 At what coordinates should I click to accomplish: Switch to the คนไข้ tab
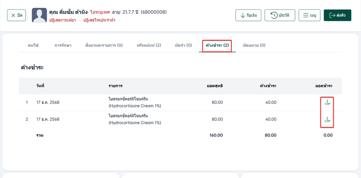pos(33,45)
